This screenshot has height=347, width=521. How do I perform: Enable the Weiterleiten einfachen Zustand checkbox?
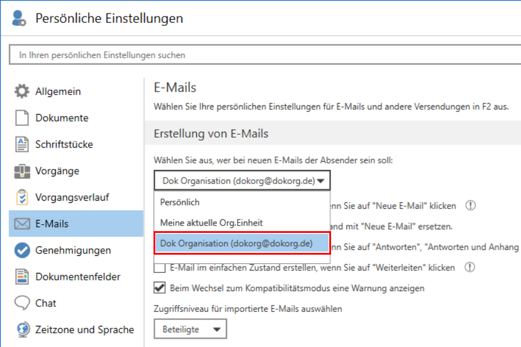(x=159, y=268)
